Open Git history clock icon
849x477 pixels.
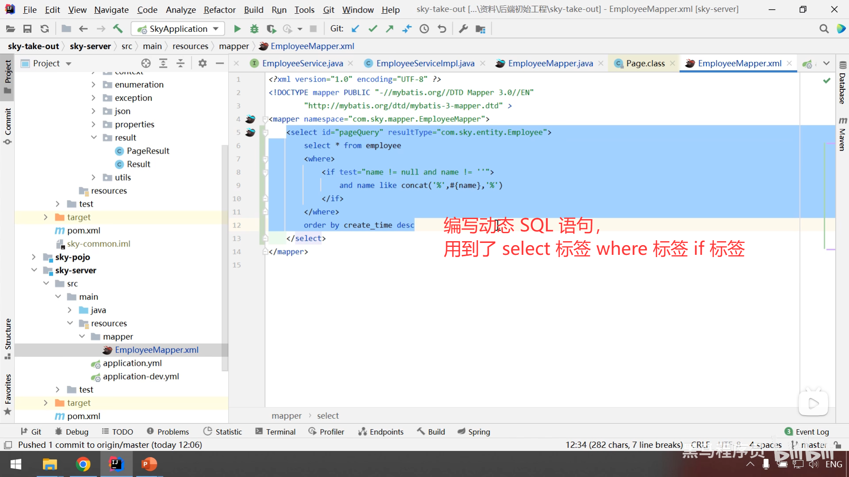pos(424,29)
